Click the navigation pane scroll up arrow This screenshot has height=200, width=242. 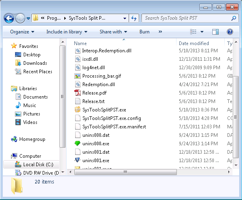pyautogui.click(x=63, y=42)
